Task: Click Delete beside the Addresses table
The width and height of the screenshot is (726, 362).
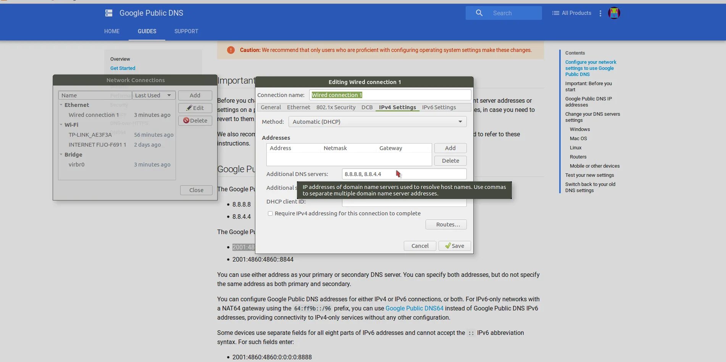Action: click(x=450, y=161)
